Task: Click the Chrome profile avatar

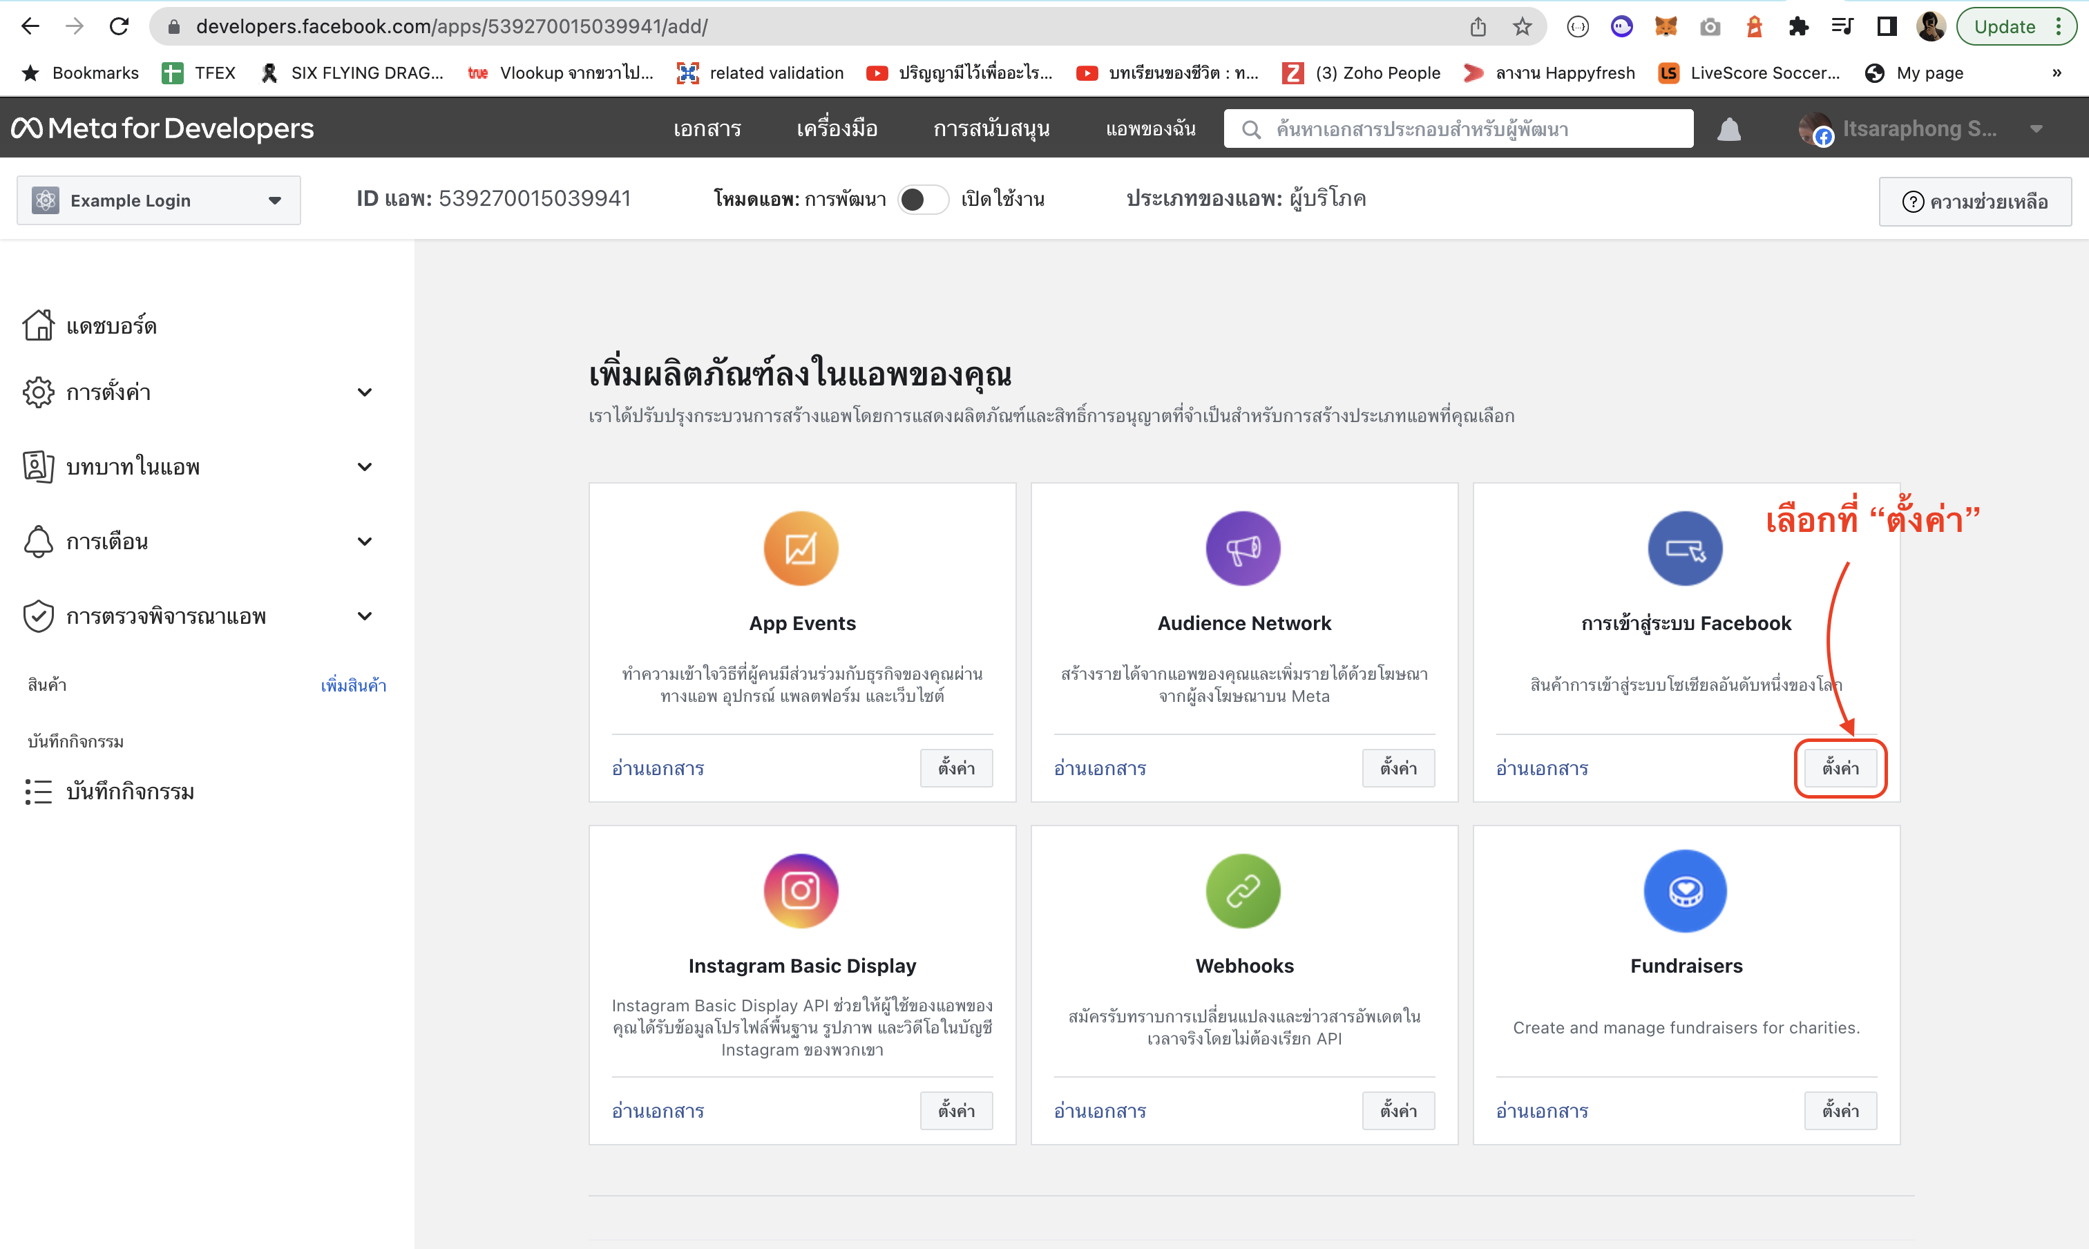Action: [1931, 26]
